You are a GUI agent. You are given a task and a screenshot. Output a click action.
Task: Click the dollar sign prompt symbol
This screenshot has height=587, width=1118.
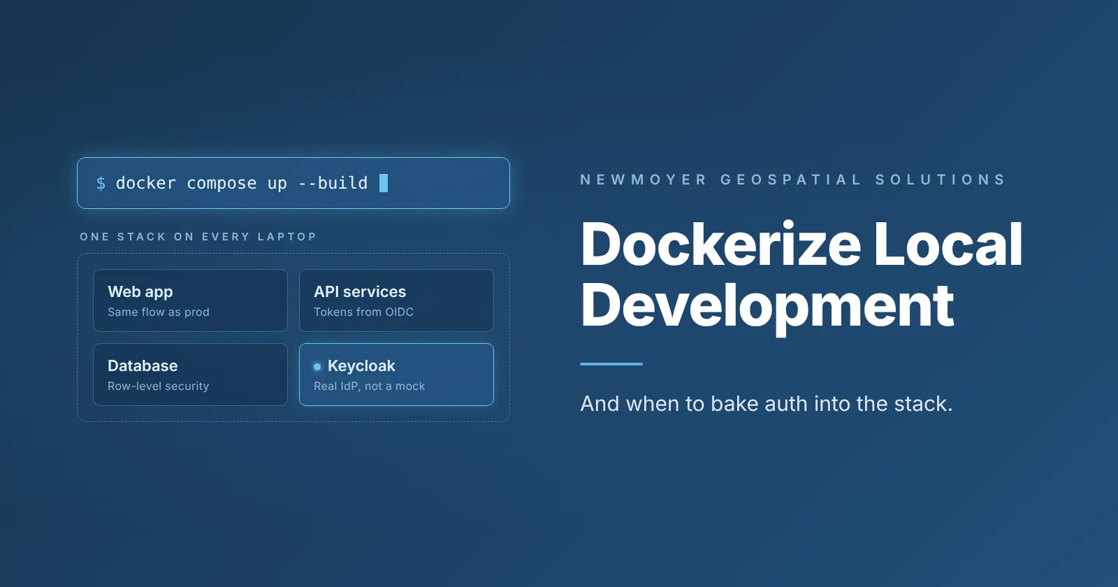[x=101, y=183]
